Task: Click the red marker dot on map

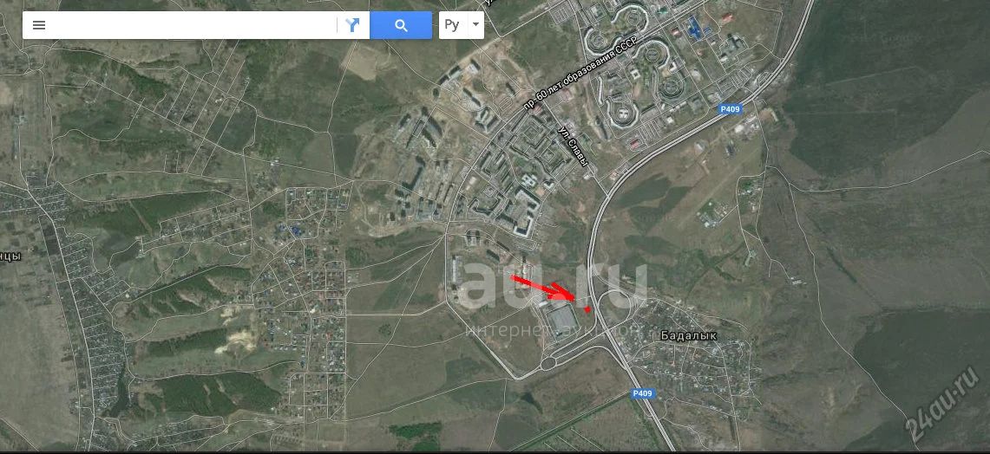Action: [x=587, y=309]
